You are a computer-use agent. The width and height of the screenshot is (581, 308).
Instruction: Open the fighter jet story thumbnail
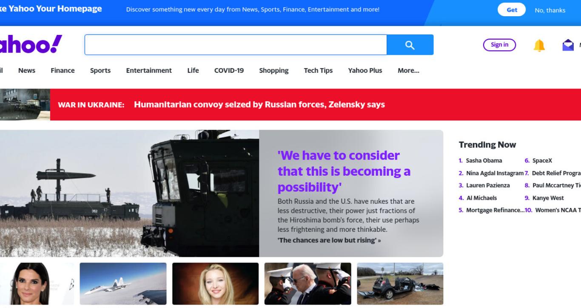click(123, 284)
